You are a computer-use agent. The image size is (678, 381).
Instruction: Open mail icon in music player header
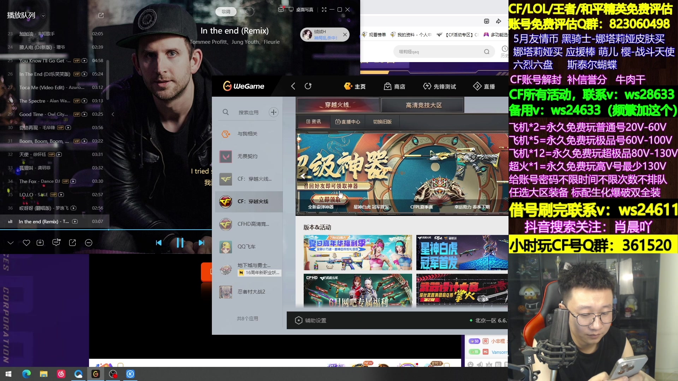coord(281,10)
